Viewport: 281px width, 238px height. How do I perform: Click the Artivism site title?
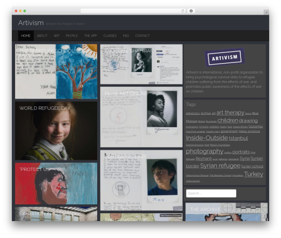click(x=31, y=23)
